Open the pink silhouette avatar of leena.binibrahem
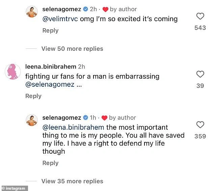The height and width of the screenshot is (191, 214). tap(12, 71)
